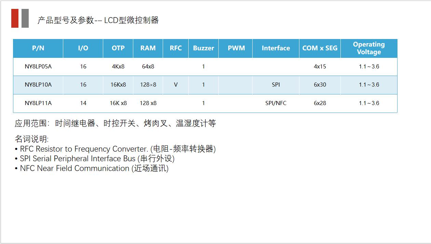This screenshot has height=244, width=431.
Task: Select the NFC Near Field Communication bullet
Action: point(92,168)
